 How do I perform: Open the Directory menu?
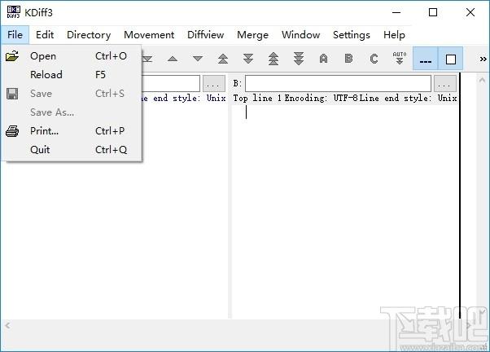[x=89, y=35]
